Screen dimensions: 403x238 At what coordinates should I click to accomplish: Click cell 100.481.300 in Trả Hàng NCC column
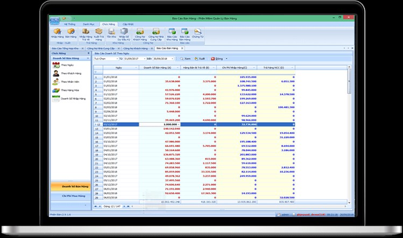coord(286,107)
